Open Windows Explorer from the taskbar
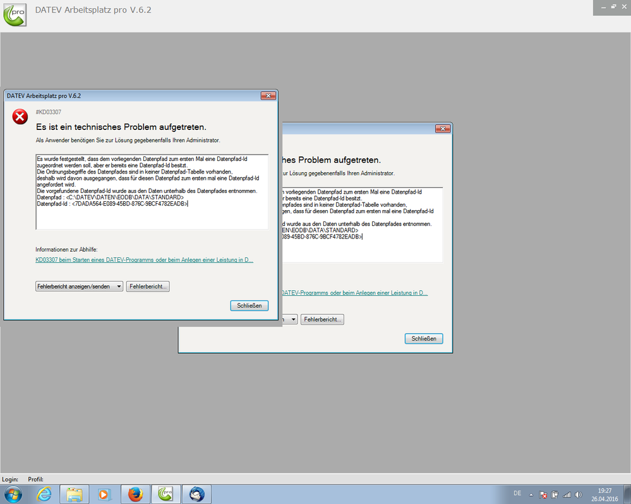This screenshot has height=504, width=631. (75, 495)
